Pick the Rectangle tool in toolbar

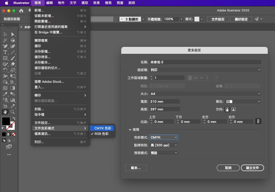coord(5,58)
